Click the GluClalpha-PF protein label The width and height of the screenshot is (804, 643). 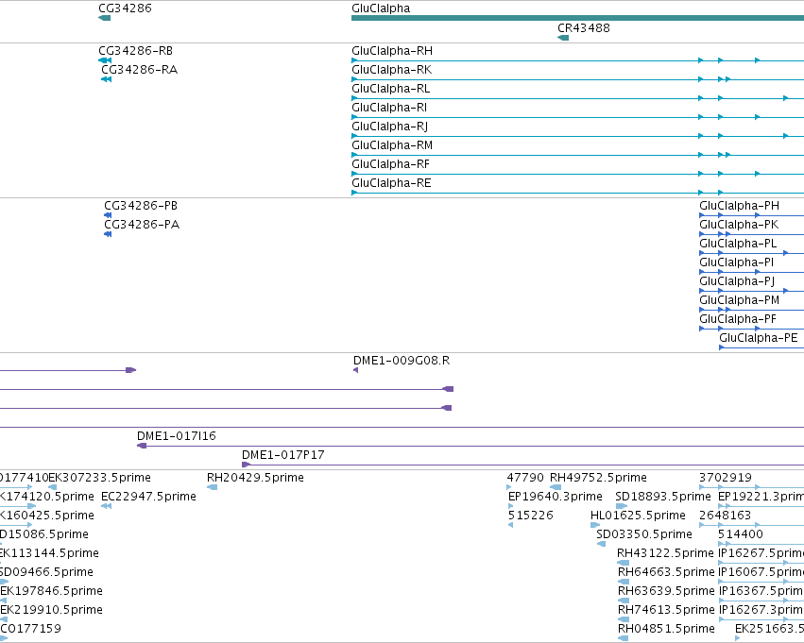pyautogui.click(x=738, y=319)
